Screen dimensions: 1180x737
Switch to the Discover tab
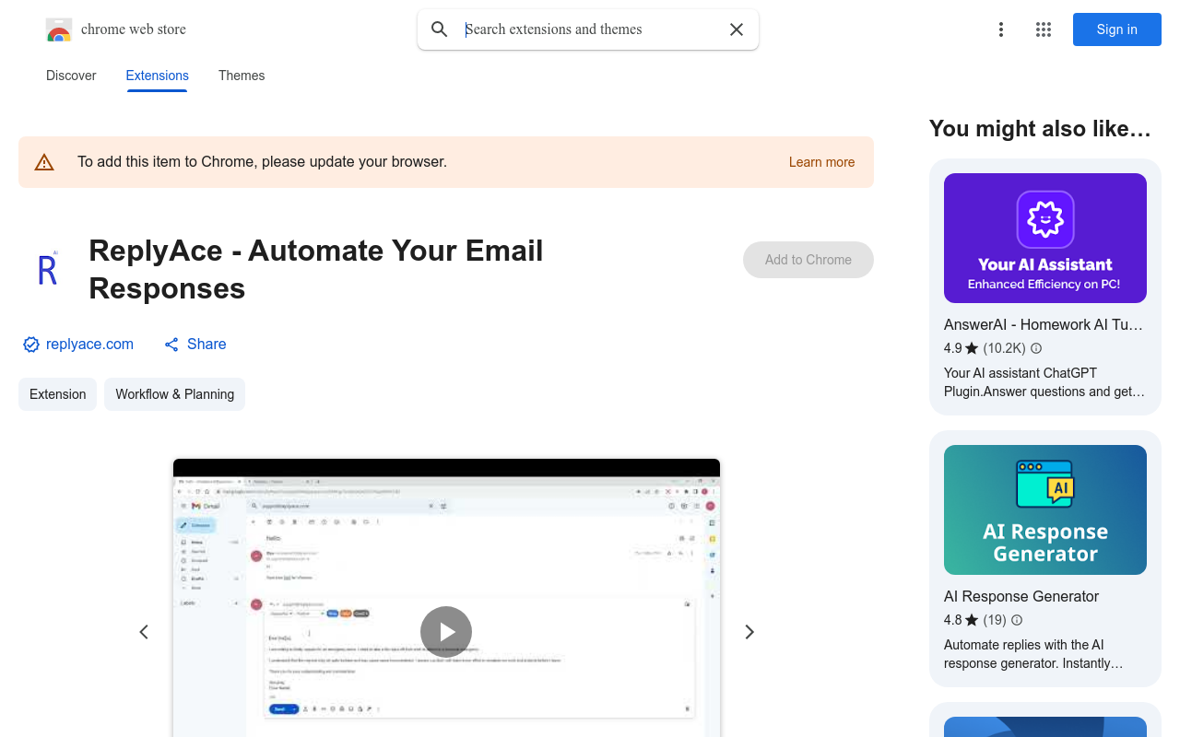pos(71,76)
